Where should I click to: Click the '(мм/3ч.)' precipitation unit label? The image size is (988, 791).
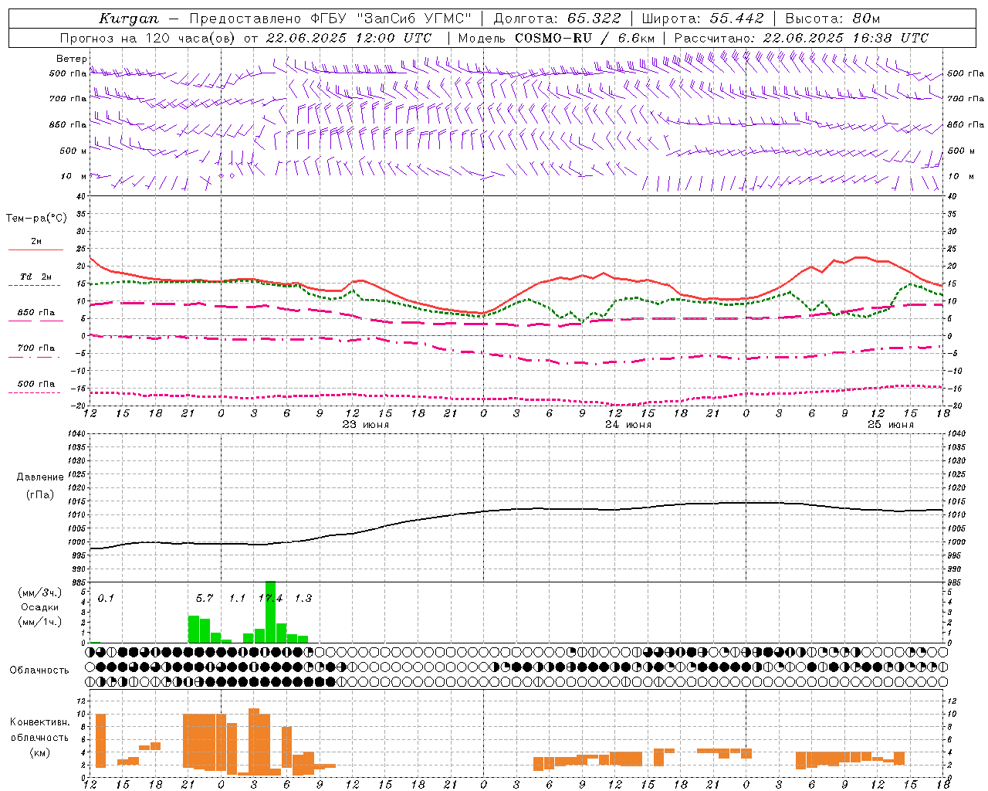coord(39,592)
